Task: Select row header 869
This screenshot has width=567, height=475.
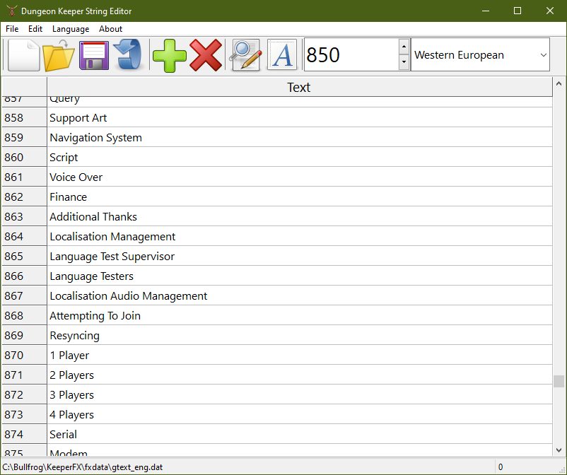Action: [x=24, y=336]
